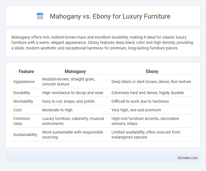Click 'Easy to cut, shape, and polish' cell

coord(75,101)
